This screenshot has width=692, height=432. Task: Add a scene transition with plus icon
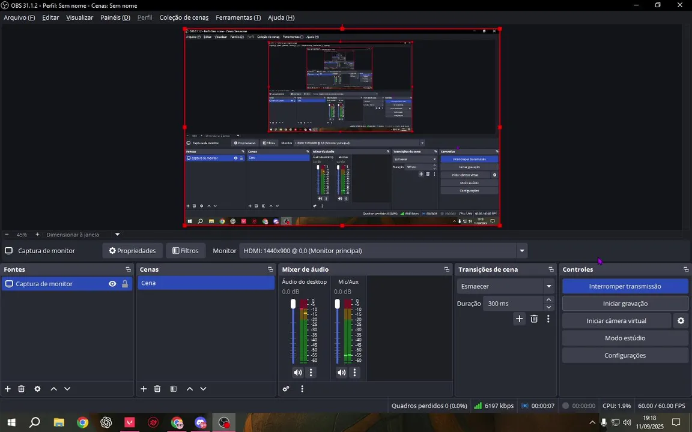[520, 319]
